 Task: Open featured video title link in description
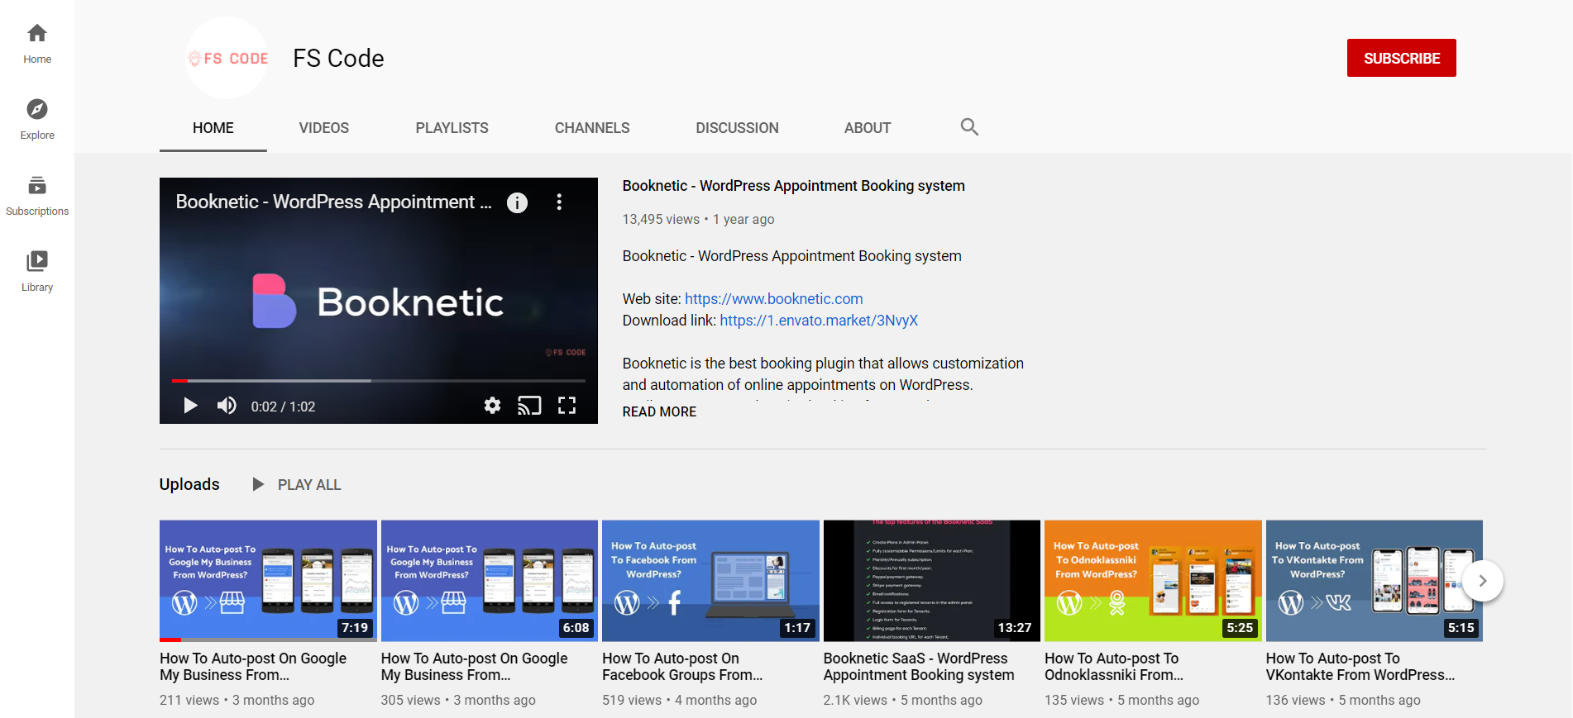tap(793, 186)
